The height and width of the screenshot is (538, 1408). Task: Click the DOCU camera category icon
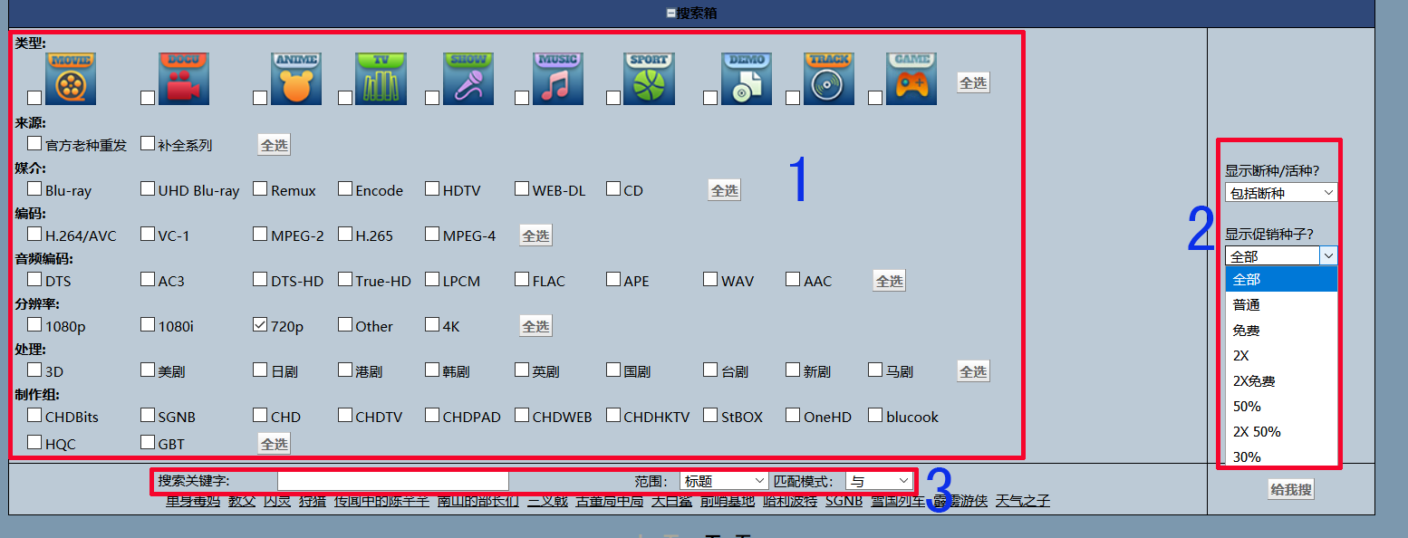[x=184, y=79]
